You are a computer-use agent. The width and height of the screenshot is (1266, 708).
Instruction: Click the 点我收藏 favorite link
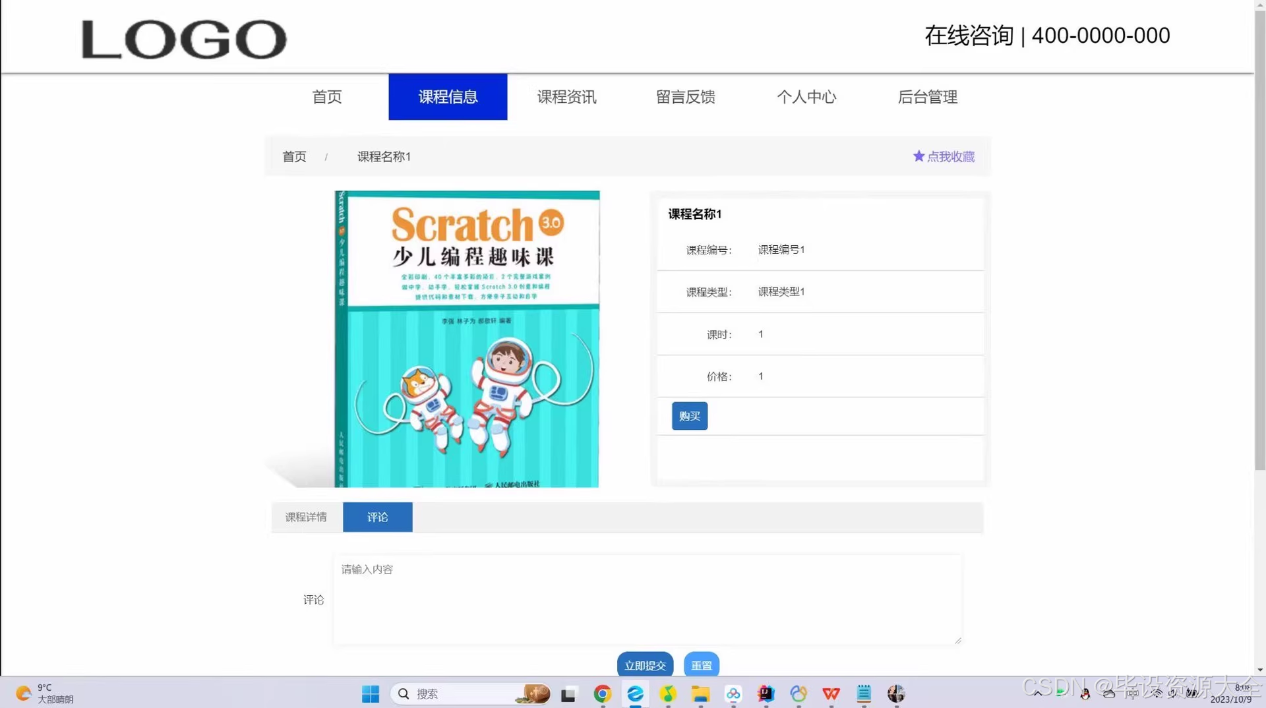coord(950,156)
